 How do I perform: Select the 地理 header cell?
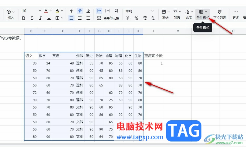109,56
